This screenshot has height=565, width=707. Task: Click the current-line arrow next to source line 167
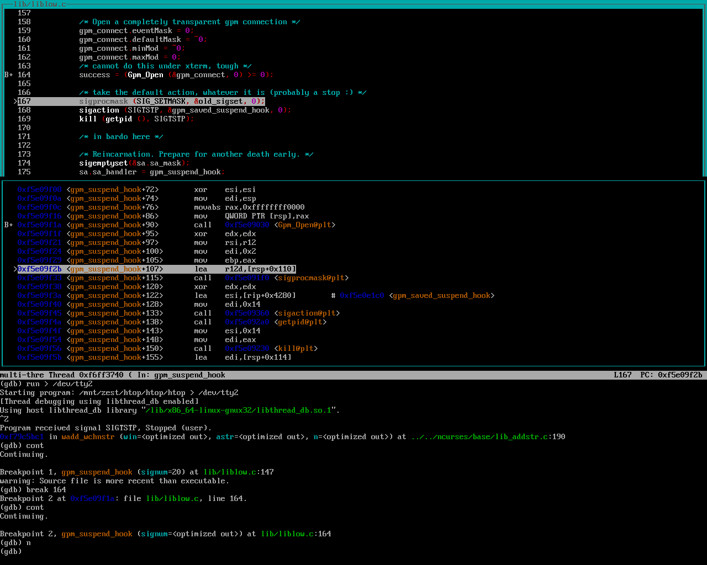pyautogui.click(x=15, y=102)
